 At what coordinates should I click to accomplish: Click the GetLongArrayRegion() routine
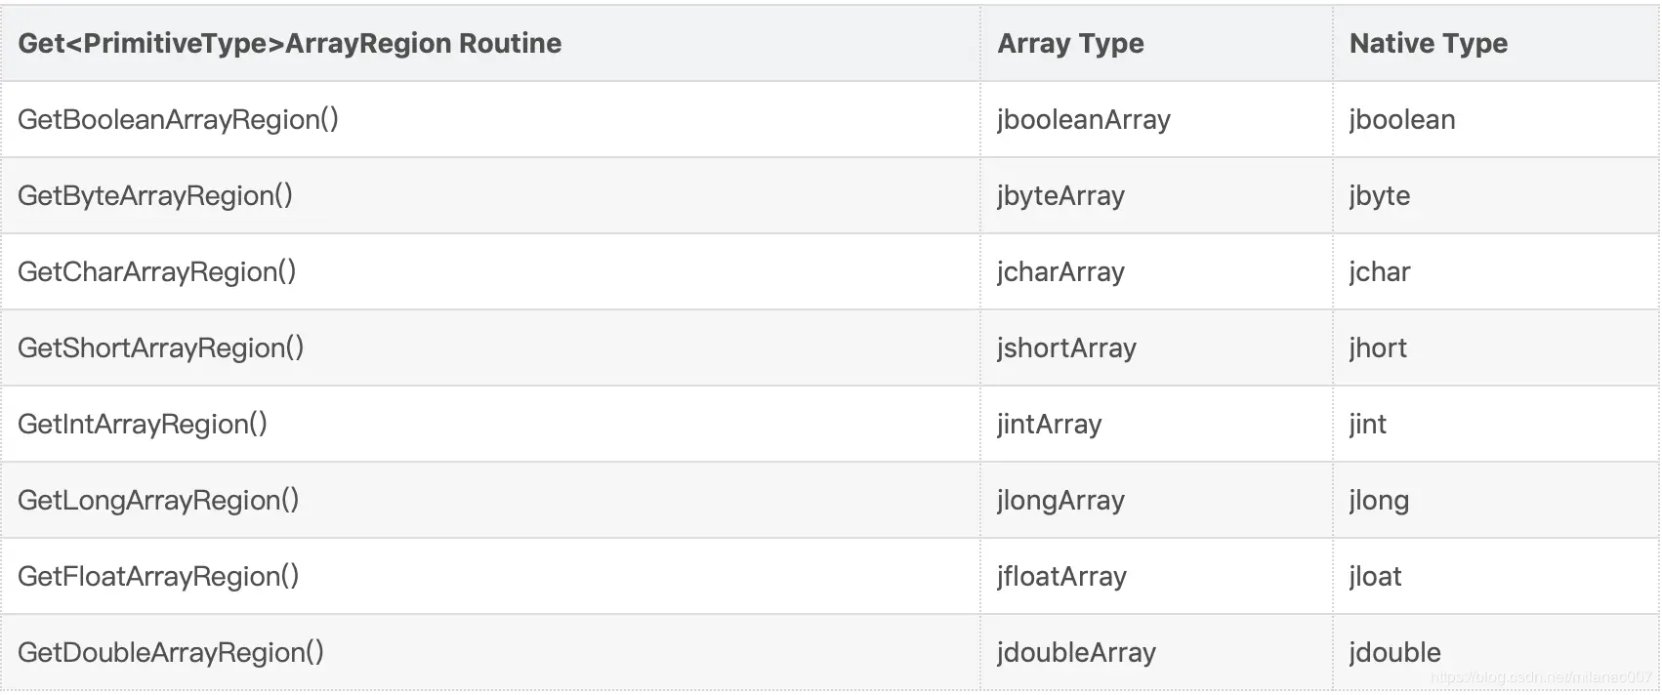[x=158, y=500]
